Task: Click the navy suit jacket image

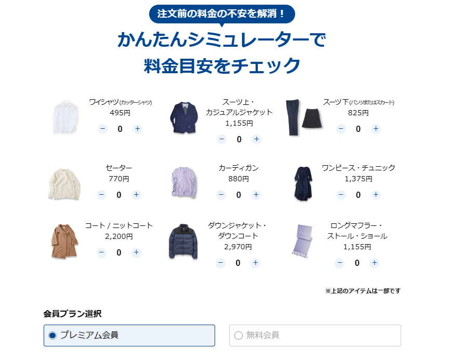Action: (184, 117)
